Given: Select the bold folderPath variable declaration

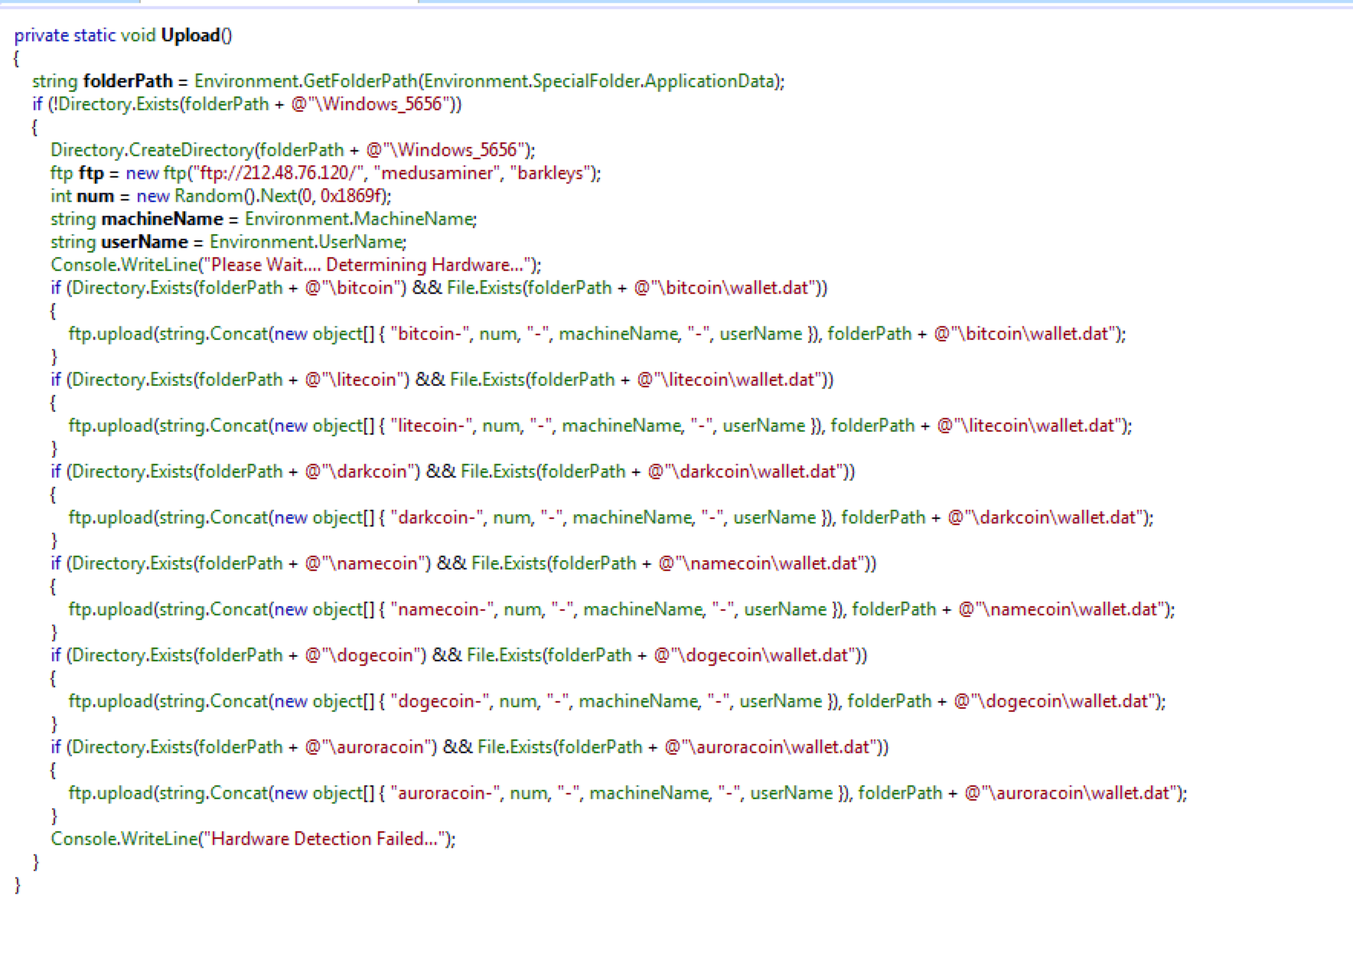Looking at the screenshot, I should 128,81.
